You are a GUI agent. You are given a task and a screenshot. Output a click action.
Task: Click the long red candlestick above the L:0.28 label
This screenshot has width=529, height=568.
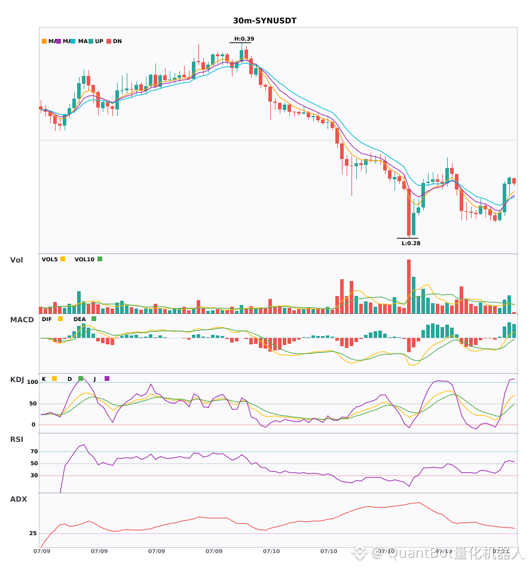[x=409, y=213]
